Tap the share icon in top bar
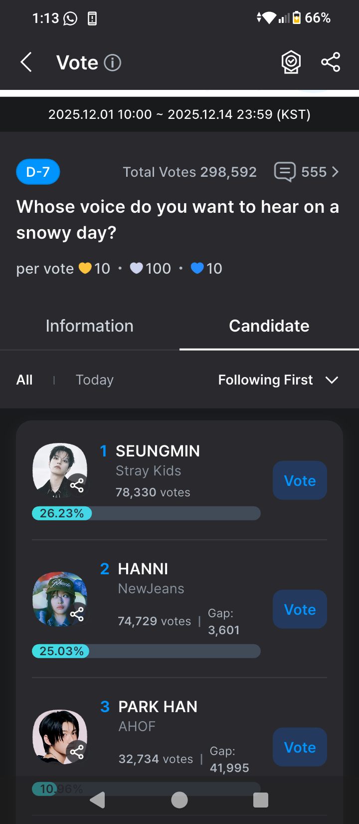Image resolution: width=359 pixels, height=824 pixels. tap(331, 62)
